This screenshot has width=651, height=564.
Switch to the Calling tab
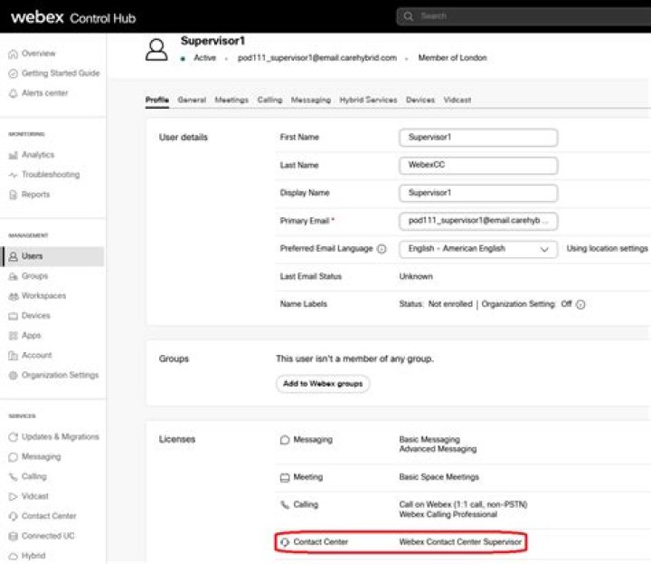[269, 100]
